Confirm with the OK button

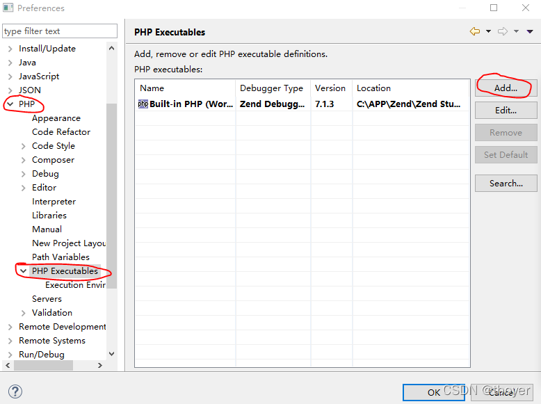434,392
